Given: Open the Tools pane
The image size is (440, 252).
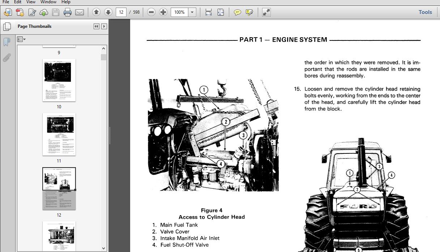Looking at the screenshot, I should (x=425, y=12).
